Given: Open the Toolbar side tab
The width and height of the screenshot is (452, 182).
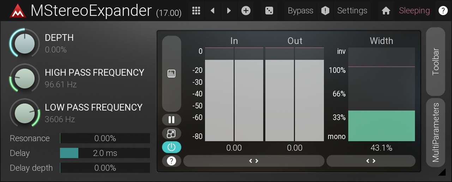Looking at the screenshot, I should click(x=436, y=62).
